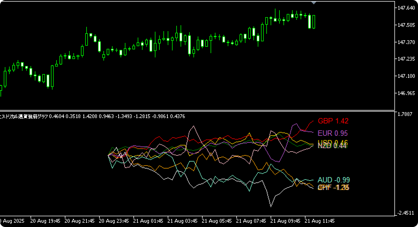Click the ヒストリカル通貨強弱グラフ indicator title
The image size is (418, 227).
point(24,116)
